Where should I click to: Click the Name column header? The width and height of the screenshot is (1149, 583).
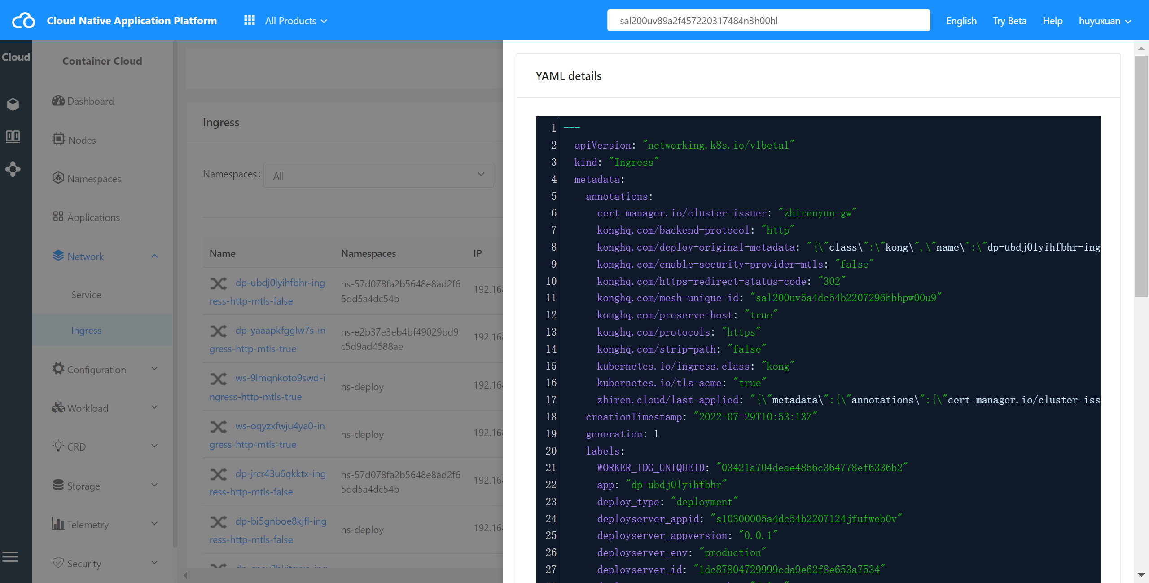click(x=223, y=253)
